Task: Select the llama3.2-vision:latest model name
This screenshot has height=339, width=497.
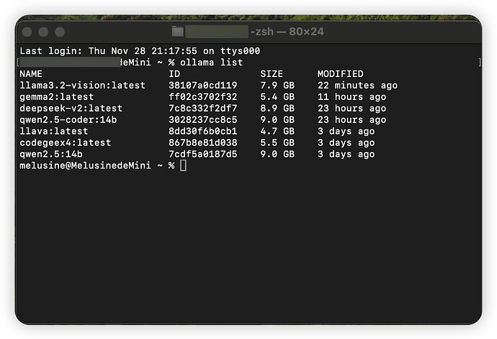Action: point(82,85)
